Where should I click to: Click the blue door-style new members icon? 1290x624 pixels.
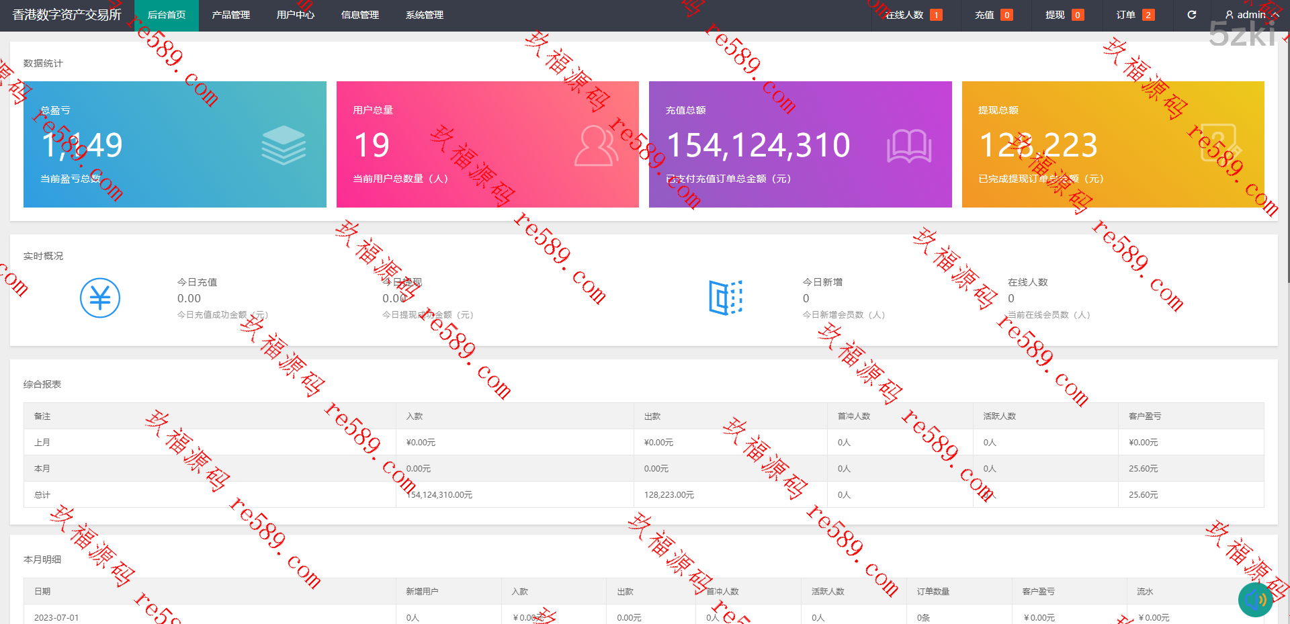726,298
